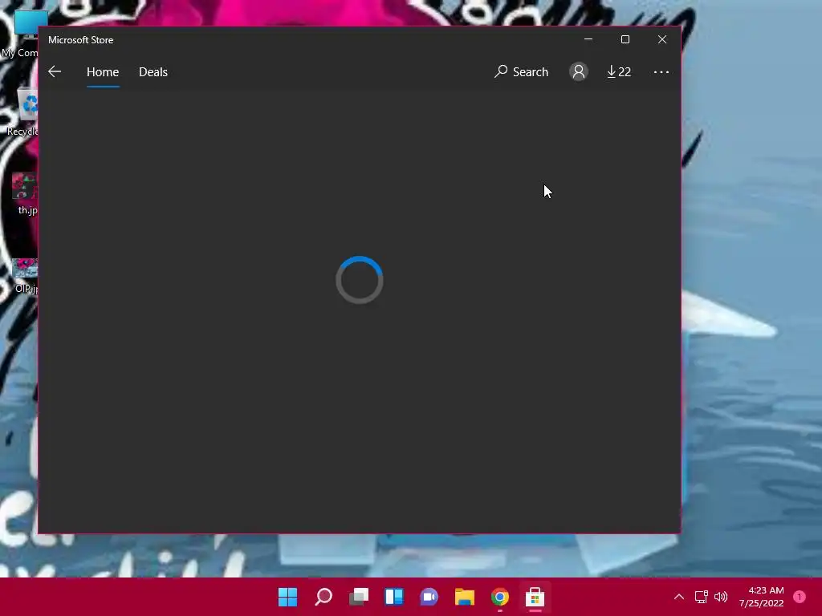Open the user account profile icon
822x616 pixels.
tap(579, 71)
